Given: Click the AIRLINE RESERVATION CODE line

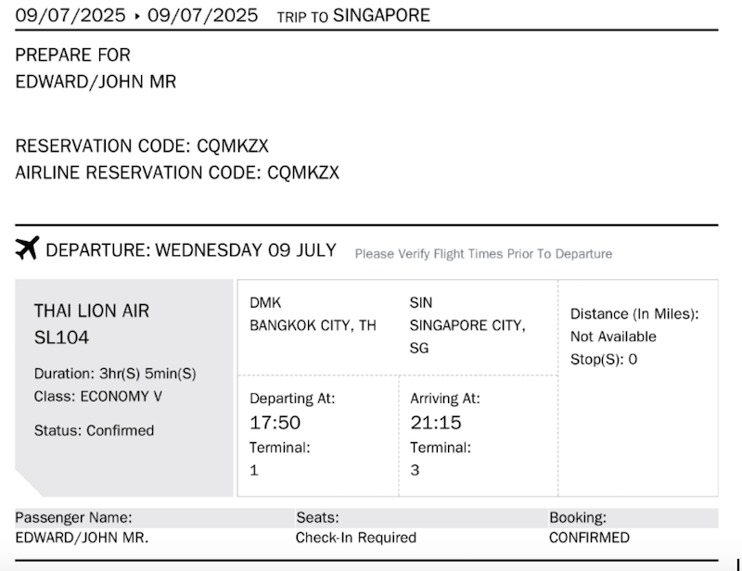Looking at the screenshot, I should point(177,172).
